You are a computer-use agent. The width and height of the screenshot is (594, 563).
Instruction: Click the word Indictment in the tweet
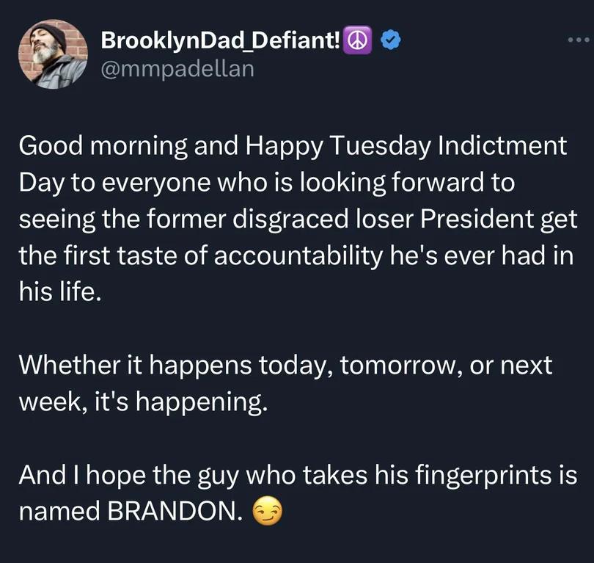503,146
